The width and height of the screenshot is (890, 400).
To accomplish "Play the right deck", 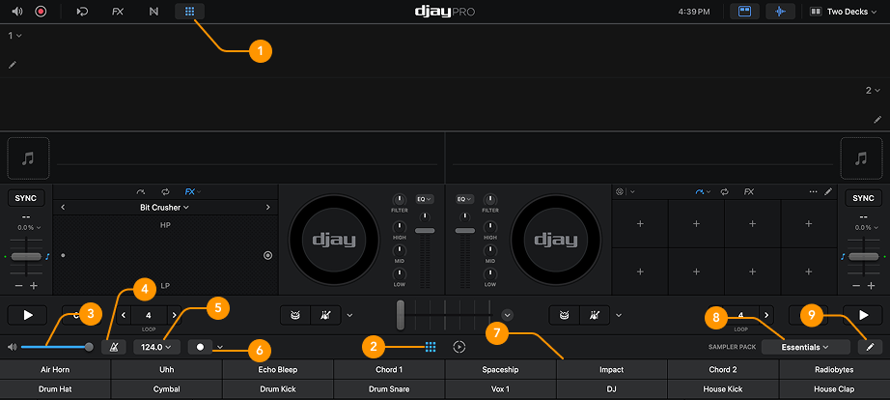I will [x=863, y=315].
